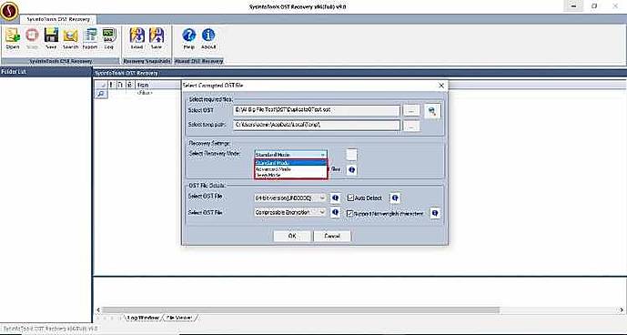Click info icon next to Compressible Encryption dropdown
The width and height of the screenshot is (627, 335).
[x=336, y=213]
